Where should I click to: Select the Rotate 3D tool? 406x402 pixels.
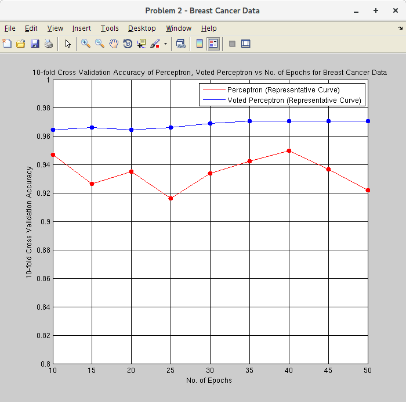pyautogui.click(x=128, y=44)
